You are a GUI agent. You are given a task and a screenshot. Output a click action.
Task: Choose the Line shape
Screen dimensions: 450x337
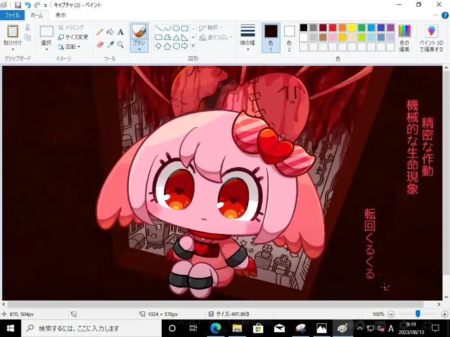coord(159,29)
